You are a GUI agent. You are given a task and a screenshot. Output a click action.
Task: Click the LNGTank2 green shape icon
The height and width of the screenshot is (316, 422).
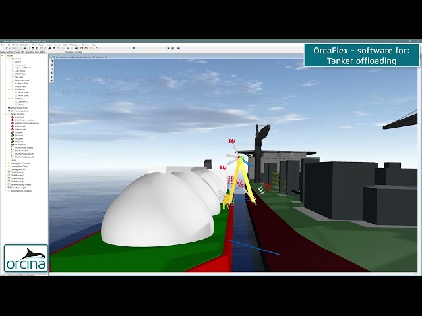(13, 136)
